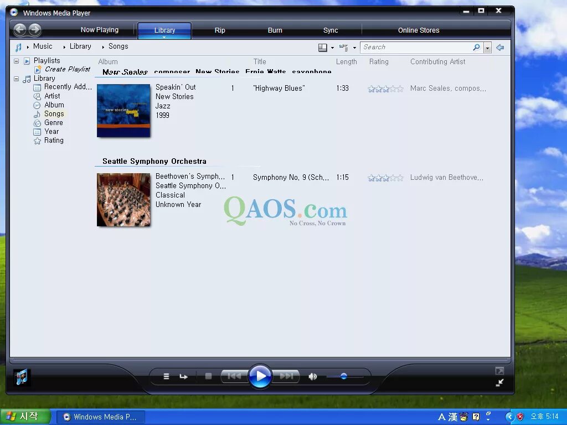The height and width of the screenshot is (425, 567).
Task: Click the Library breadcrumb
Action: pos(80,46)
